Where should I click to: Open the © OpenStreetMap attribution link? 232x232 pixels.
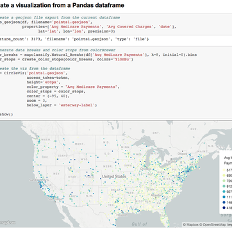click(213, 224)
